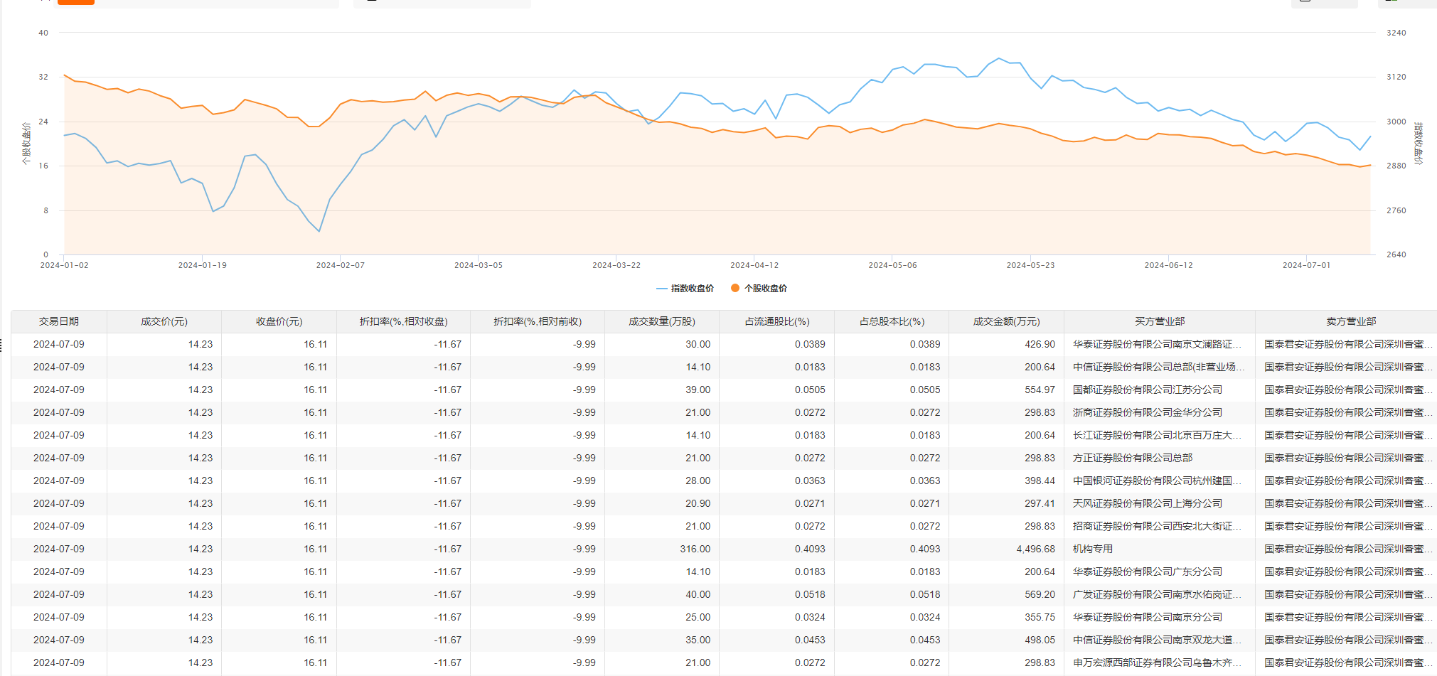Select the 买方营业部 column header
The height and width of the screenshot is (676, 1437).
coord(1159,321)
